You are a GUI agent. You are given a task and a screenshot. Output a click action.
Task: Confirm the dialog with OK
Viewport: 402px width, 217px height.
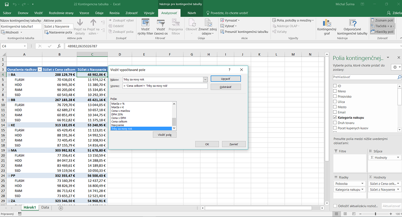coord(207,144)
